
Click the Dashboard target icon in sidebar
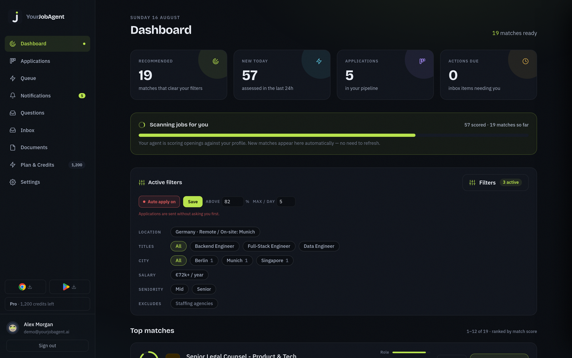(x=13, y=44)
